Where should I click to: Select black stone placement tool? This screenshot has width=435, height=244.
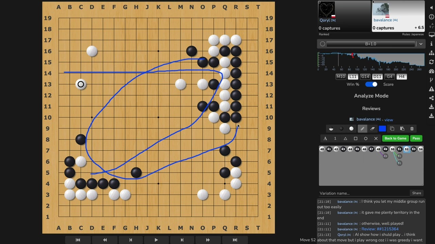341,129
